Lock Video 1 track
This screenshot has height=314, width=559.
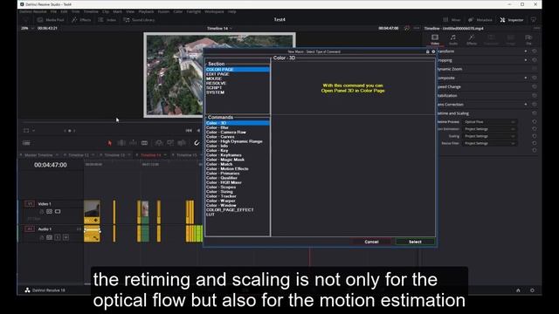coord(41,211)
